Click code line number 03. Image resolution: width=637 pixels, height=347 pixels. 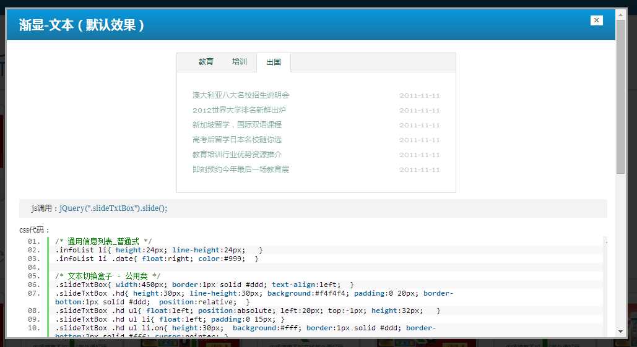click(x=33, y=259)
